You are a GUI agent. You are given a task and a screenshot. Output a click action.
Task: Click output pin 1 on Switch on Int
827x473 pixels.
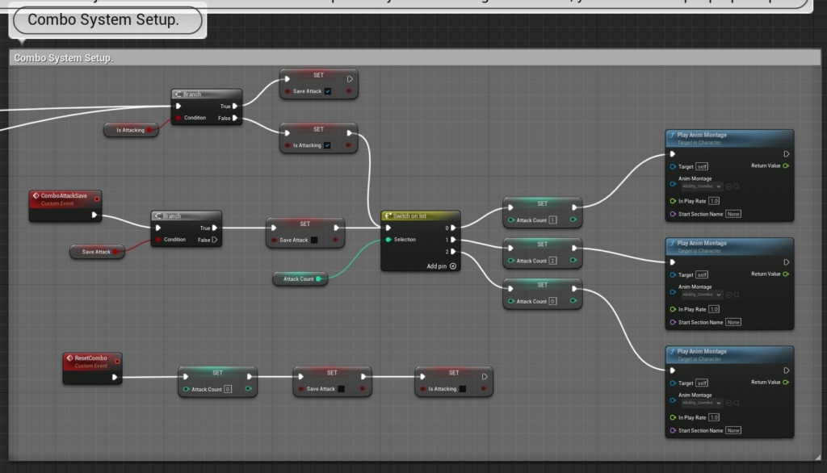(453, 240)
